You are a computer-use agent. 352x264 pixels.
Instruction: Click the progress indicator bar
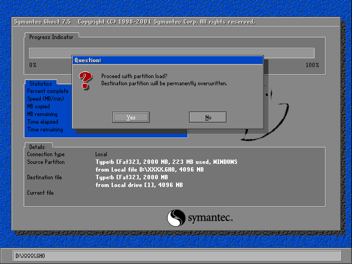click(x=172, y=53)
